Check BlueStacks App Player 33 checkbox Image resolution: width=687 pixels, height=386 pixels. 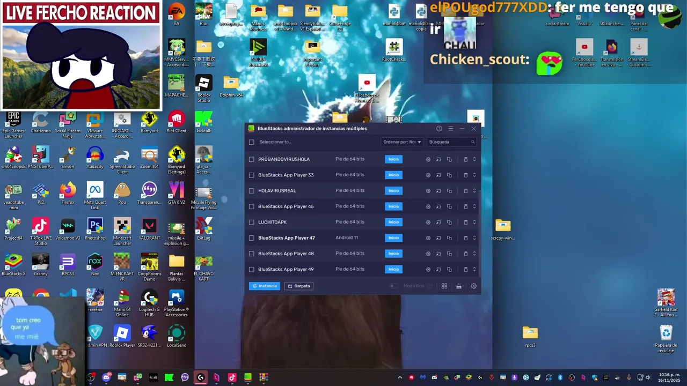pyautogui.click(x=252, y=175)
